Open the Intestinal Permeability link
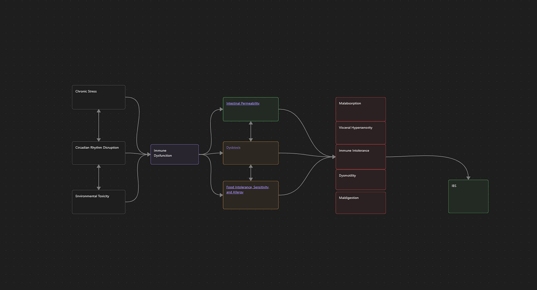The image size is (537, 290). [x=243, y=103]
